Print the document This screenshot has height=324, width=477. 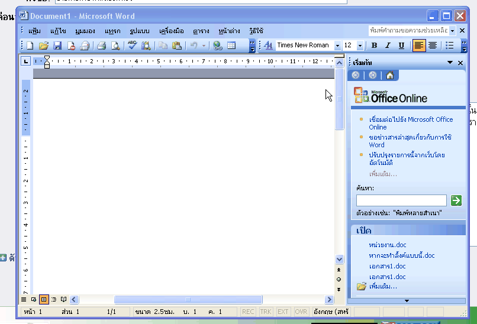click(x=101, y=46)
